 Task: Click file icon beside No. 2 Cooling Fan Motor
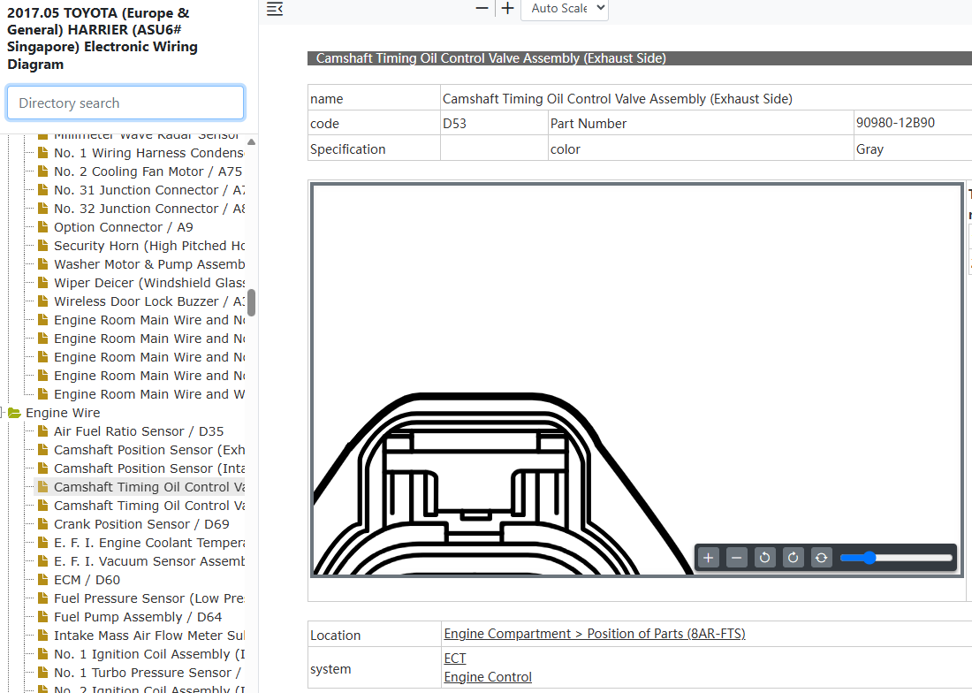click(42, 171)
